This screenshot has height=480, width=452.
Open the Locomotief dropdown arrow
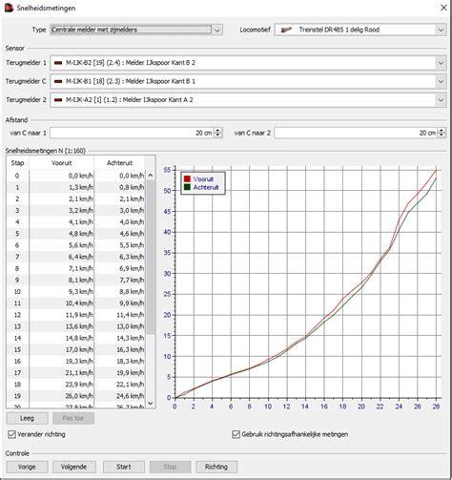[441, 30]
